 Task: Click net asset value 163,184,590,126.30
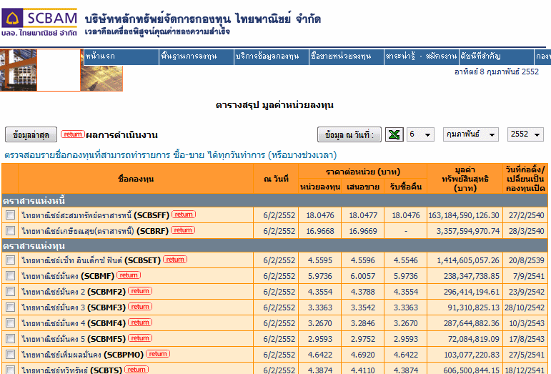pyautogui.click(x=464, y=215)
